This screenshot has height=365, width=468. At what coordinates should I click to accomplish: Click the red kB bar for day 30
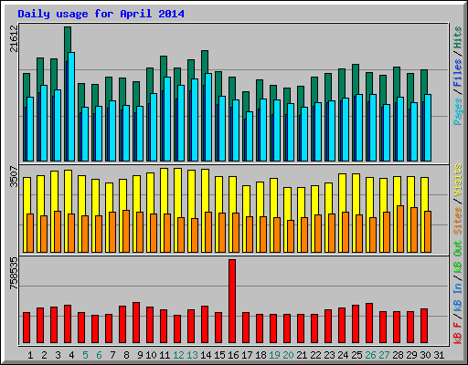(424, 326)
